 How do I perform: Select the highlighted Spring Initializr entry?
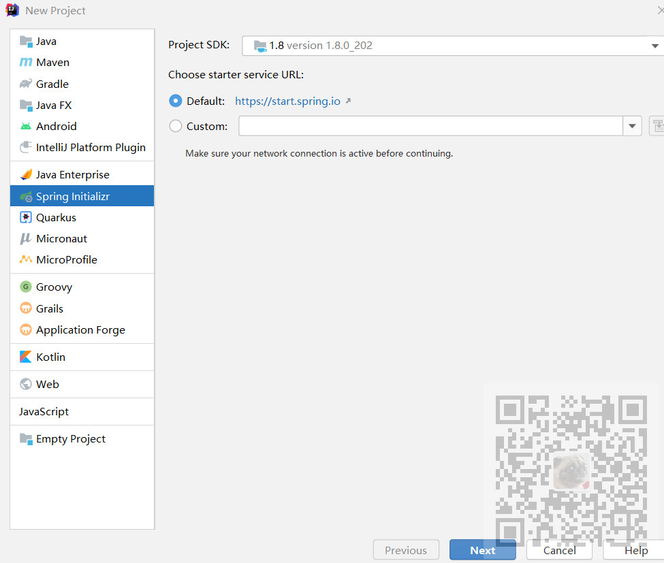click(82, 196)
